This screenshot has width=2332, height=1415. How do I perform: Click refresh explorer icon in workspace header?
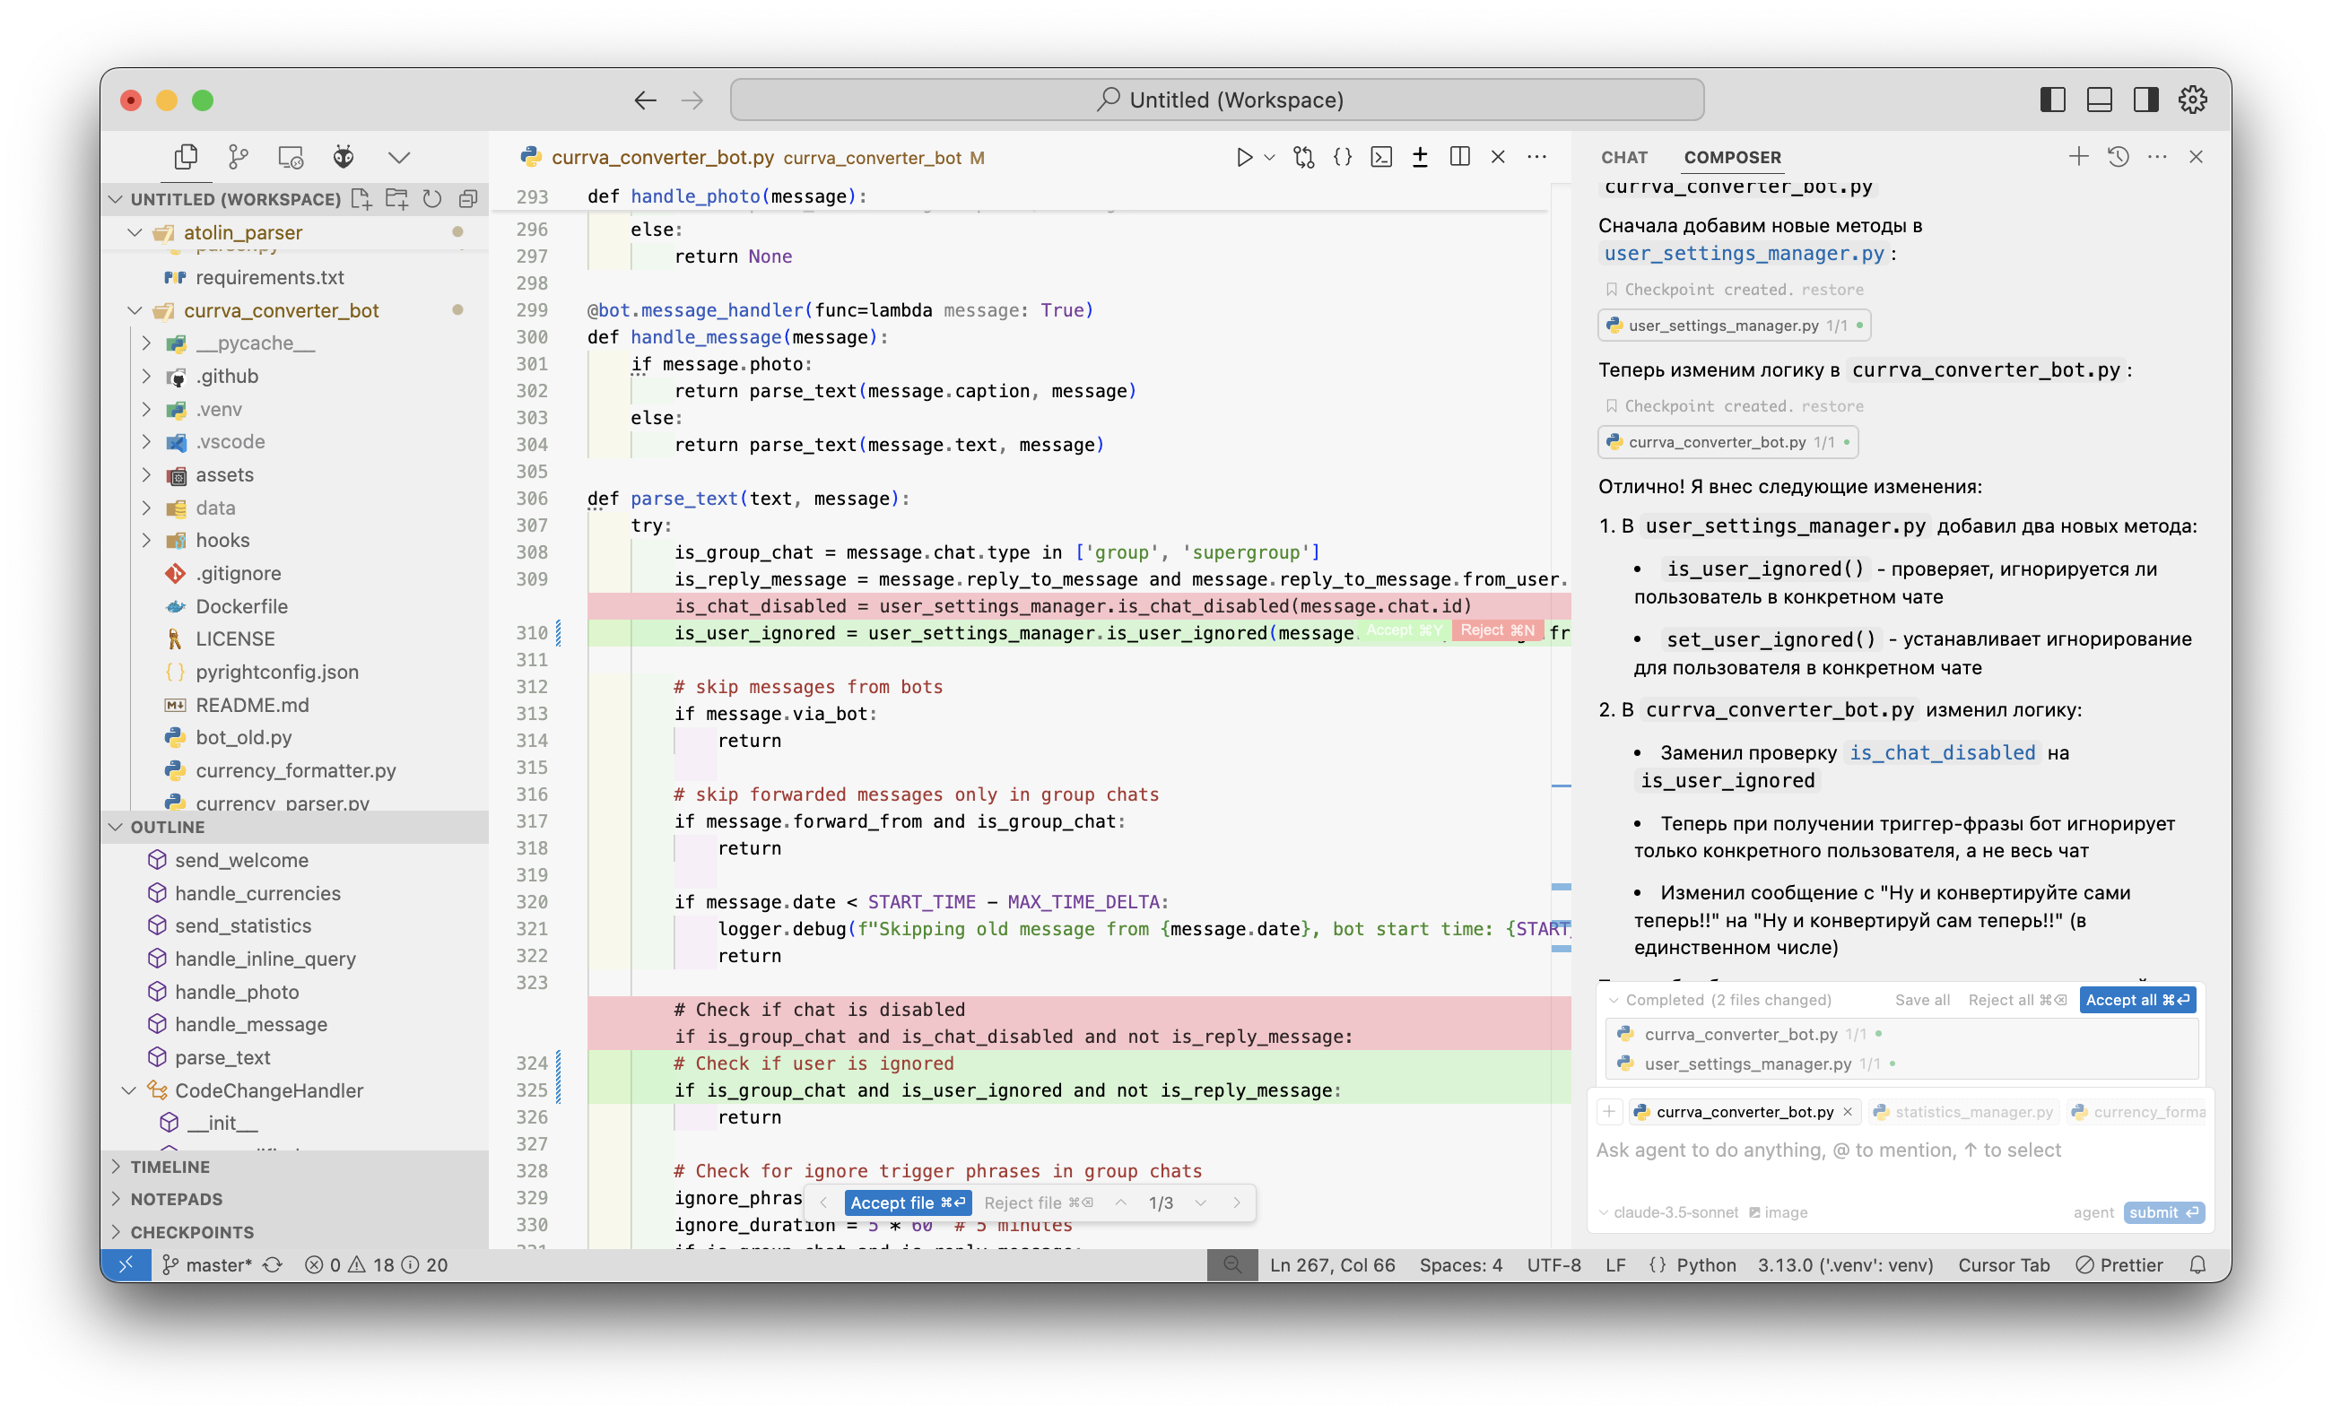[432, 199]
